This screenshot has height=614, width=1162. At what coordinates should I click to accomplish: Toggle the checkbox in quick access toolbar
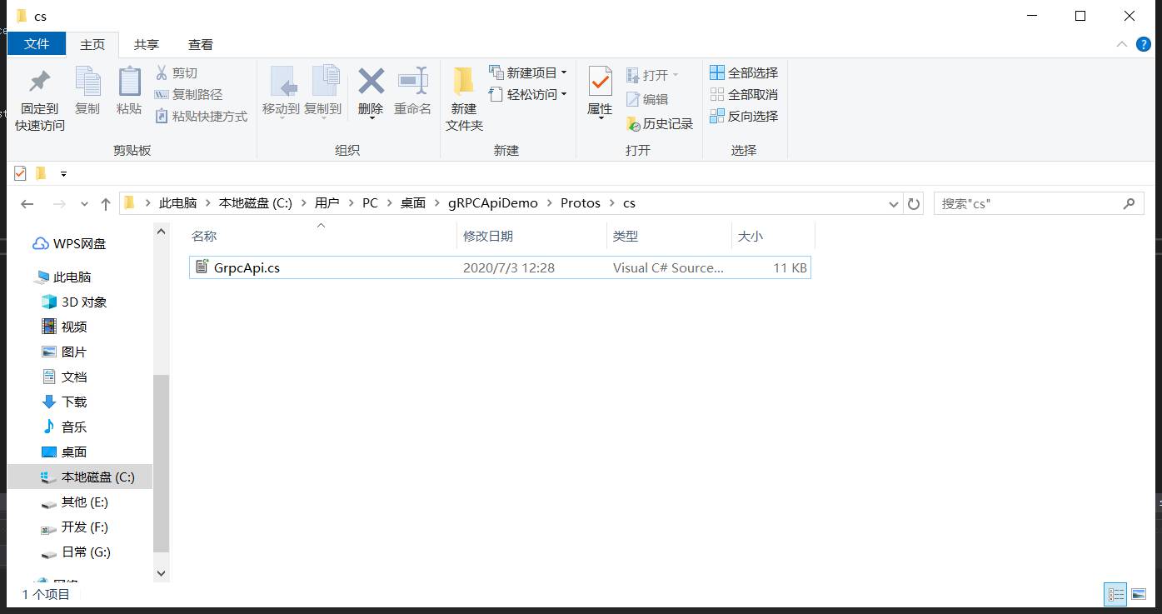point(20,173)
